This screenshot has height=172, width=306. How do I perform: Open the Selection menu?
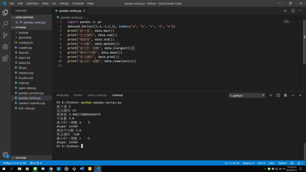click(32, 3)
